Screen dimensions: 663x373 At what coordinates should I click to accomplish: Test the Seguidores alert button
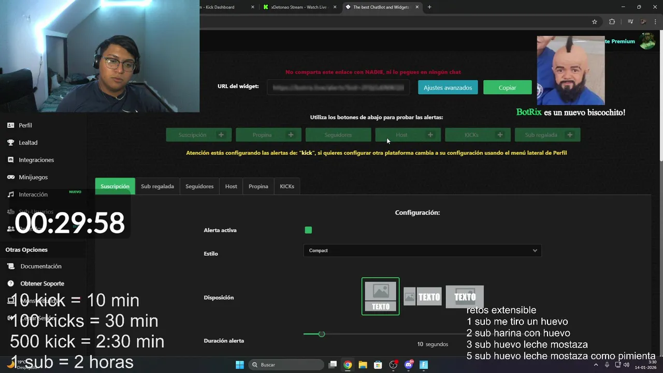tap(338, 135)
